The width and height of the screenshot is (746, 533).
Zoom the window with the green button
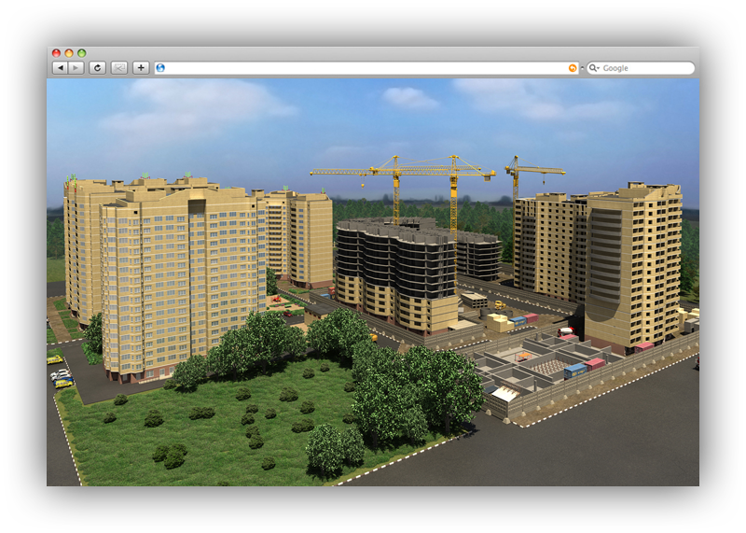tap(82, 53)
